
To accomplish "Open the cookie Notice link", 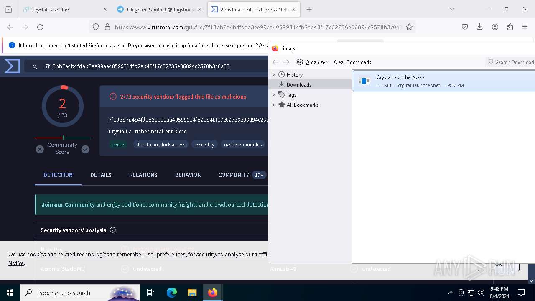I will point(16,263).
